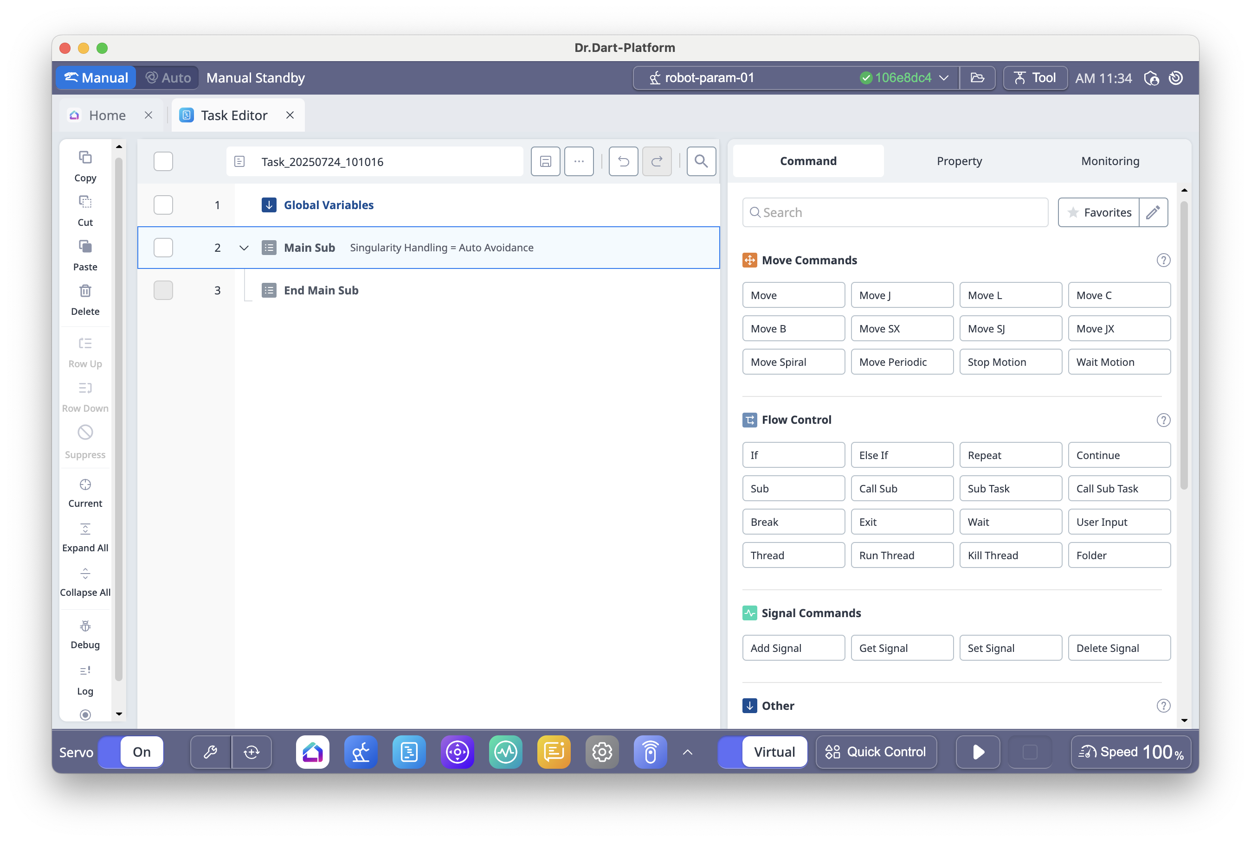Screen dimensions: 1251x842
Task: Check the Global Variables row checkbox
Action: 163,205
